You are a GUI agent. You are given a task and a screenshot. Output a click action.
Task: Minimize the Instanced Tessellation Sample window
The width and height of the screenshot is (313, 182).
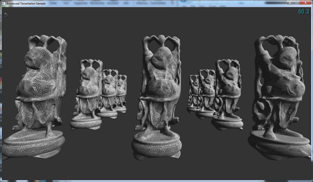[290, 2]
